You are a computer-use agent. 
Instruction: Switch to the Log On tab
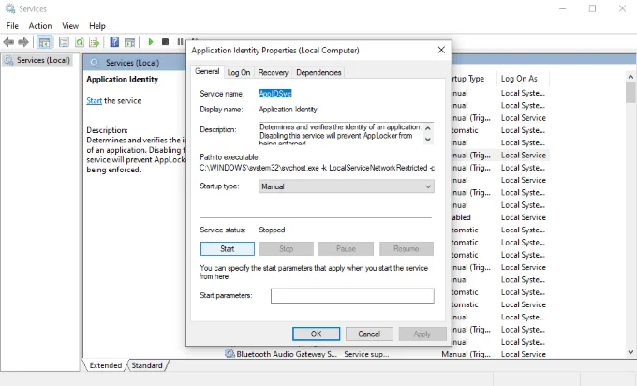[239, 72]
